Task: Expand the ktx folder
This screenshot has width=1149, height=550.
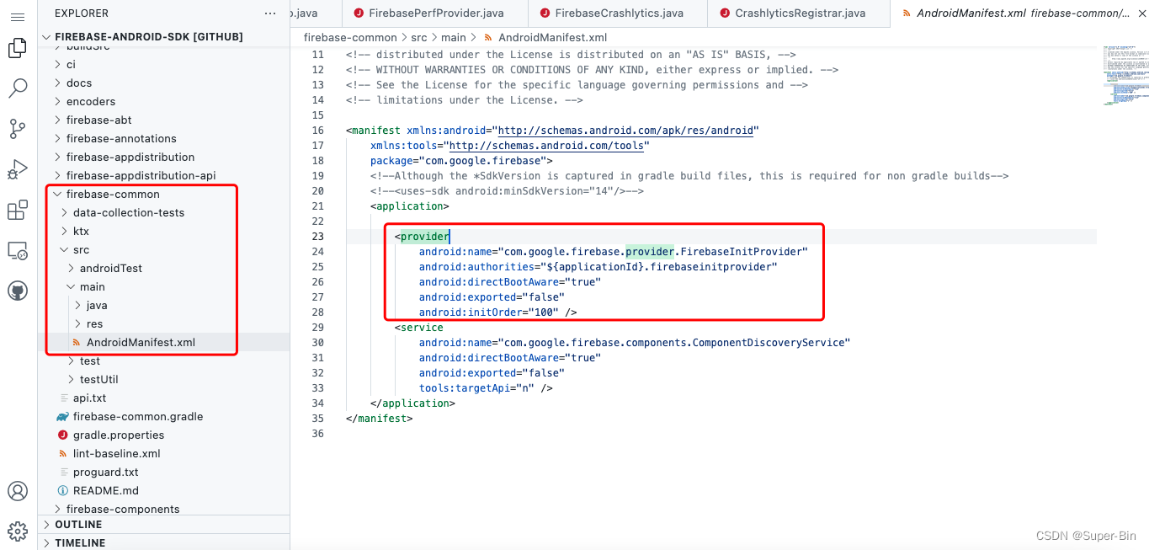Action: 164,231
